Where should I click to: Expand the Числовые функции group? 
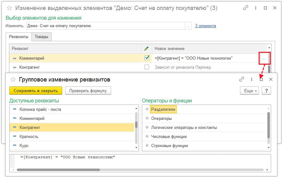(147, 136)
